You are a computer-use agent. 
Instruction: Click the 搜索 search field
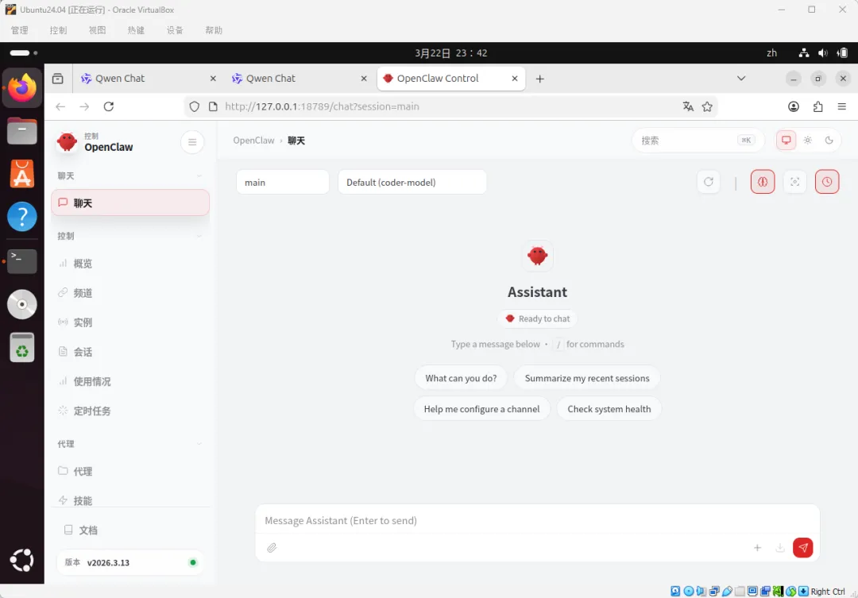(x=698, y=141)
